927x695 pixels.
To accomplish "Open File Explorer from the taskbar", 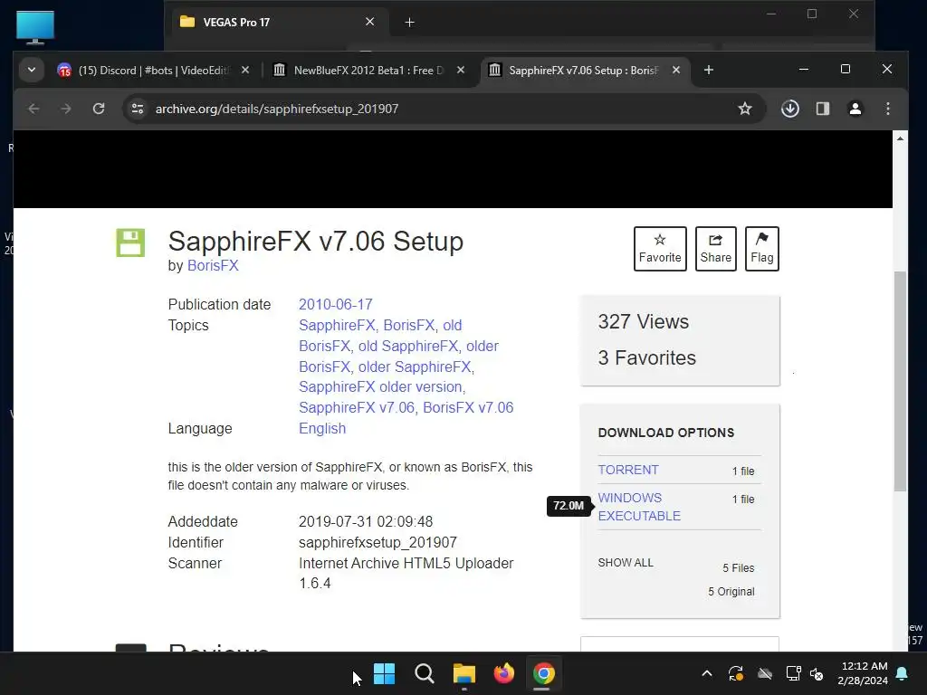I will [x=464, y=673].
